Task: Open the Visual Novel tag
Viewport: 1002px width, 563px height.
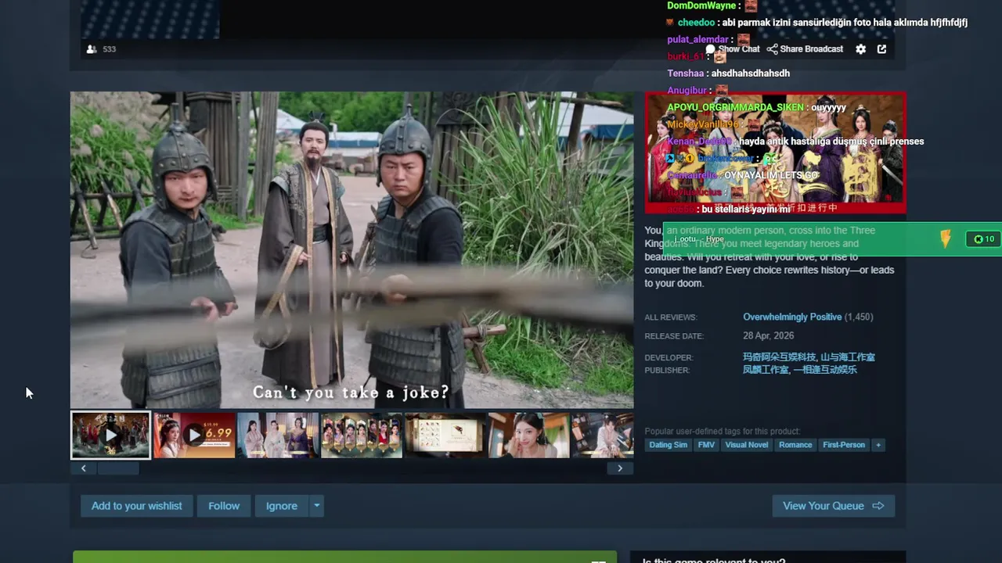Action: point(747,445)
